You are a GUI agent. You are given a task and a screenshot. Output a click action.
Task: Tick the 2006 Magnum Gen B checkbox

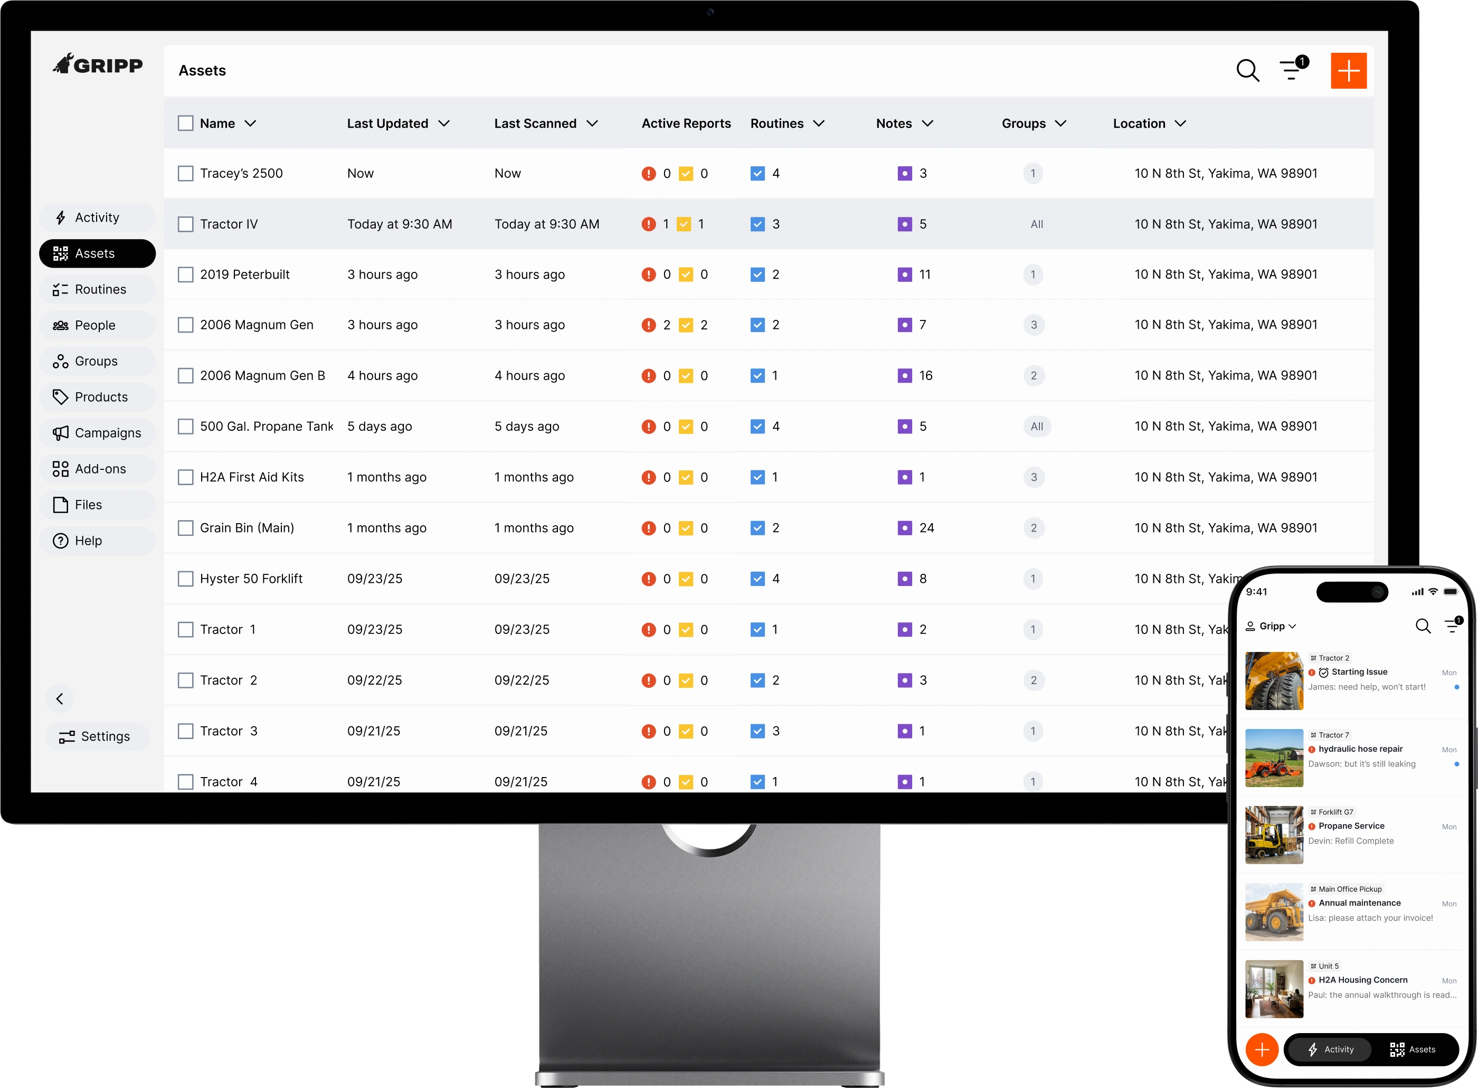point(186,376)
